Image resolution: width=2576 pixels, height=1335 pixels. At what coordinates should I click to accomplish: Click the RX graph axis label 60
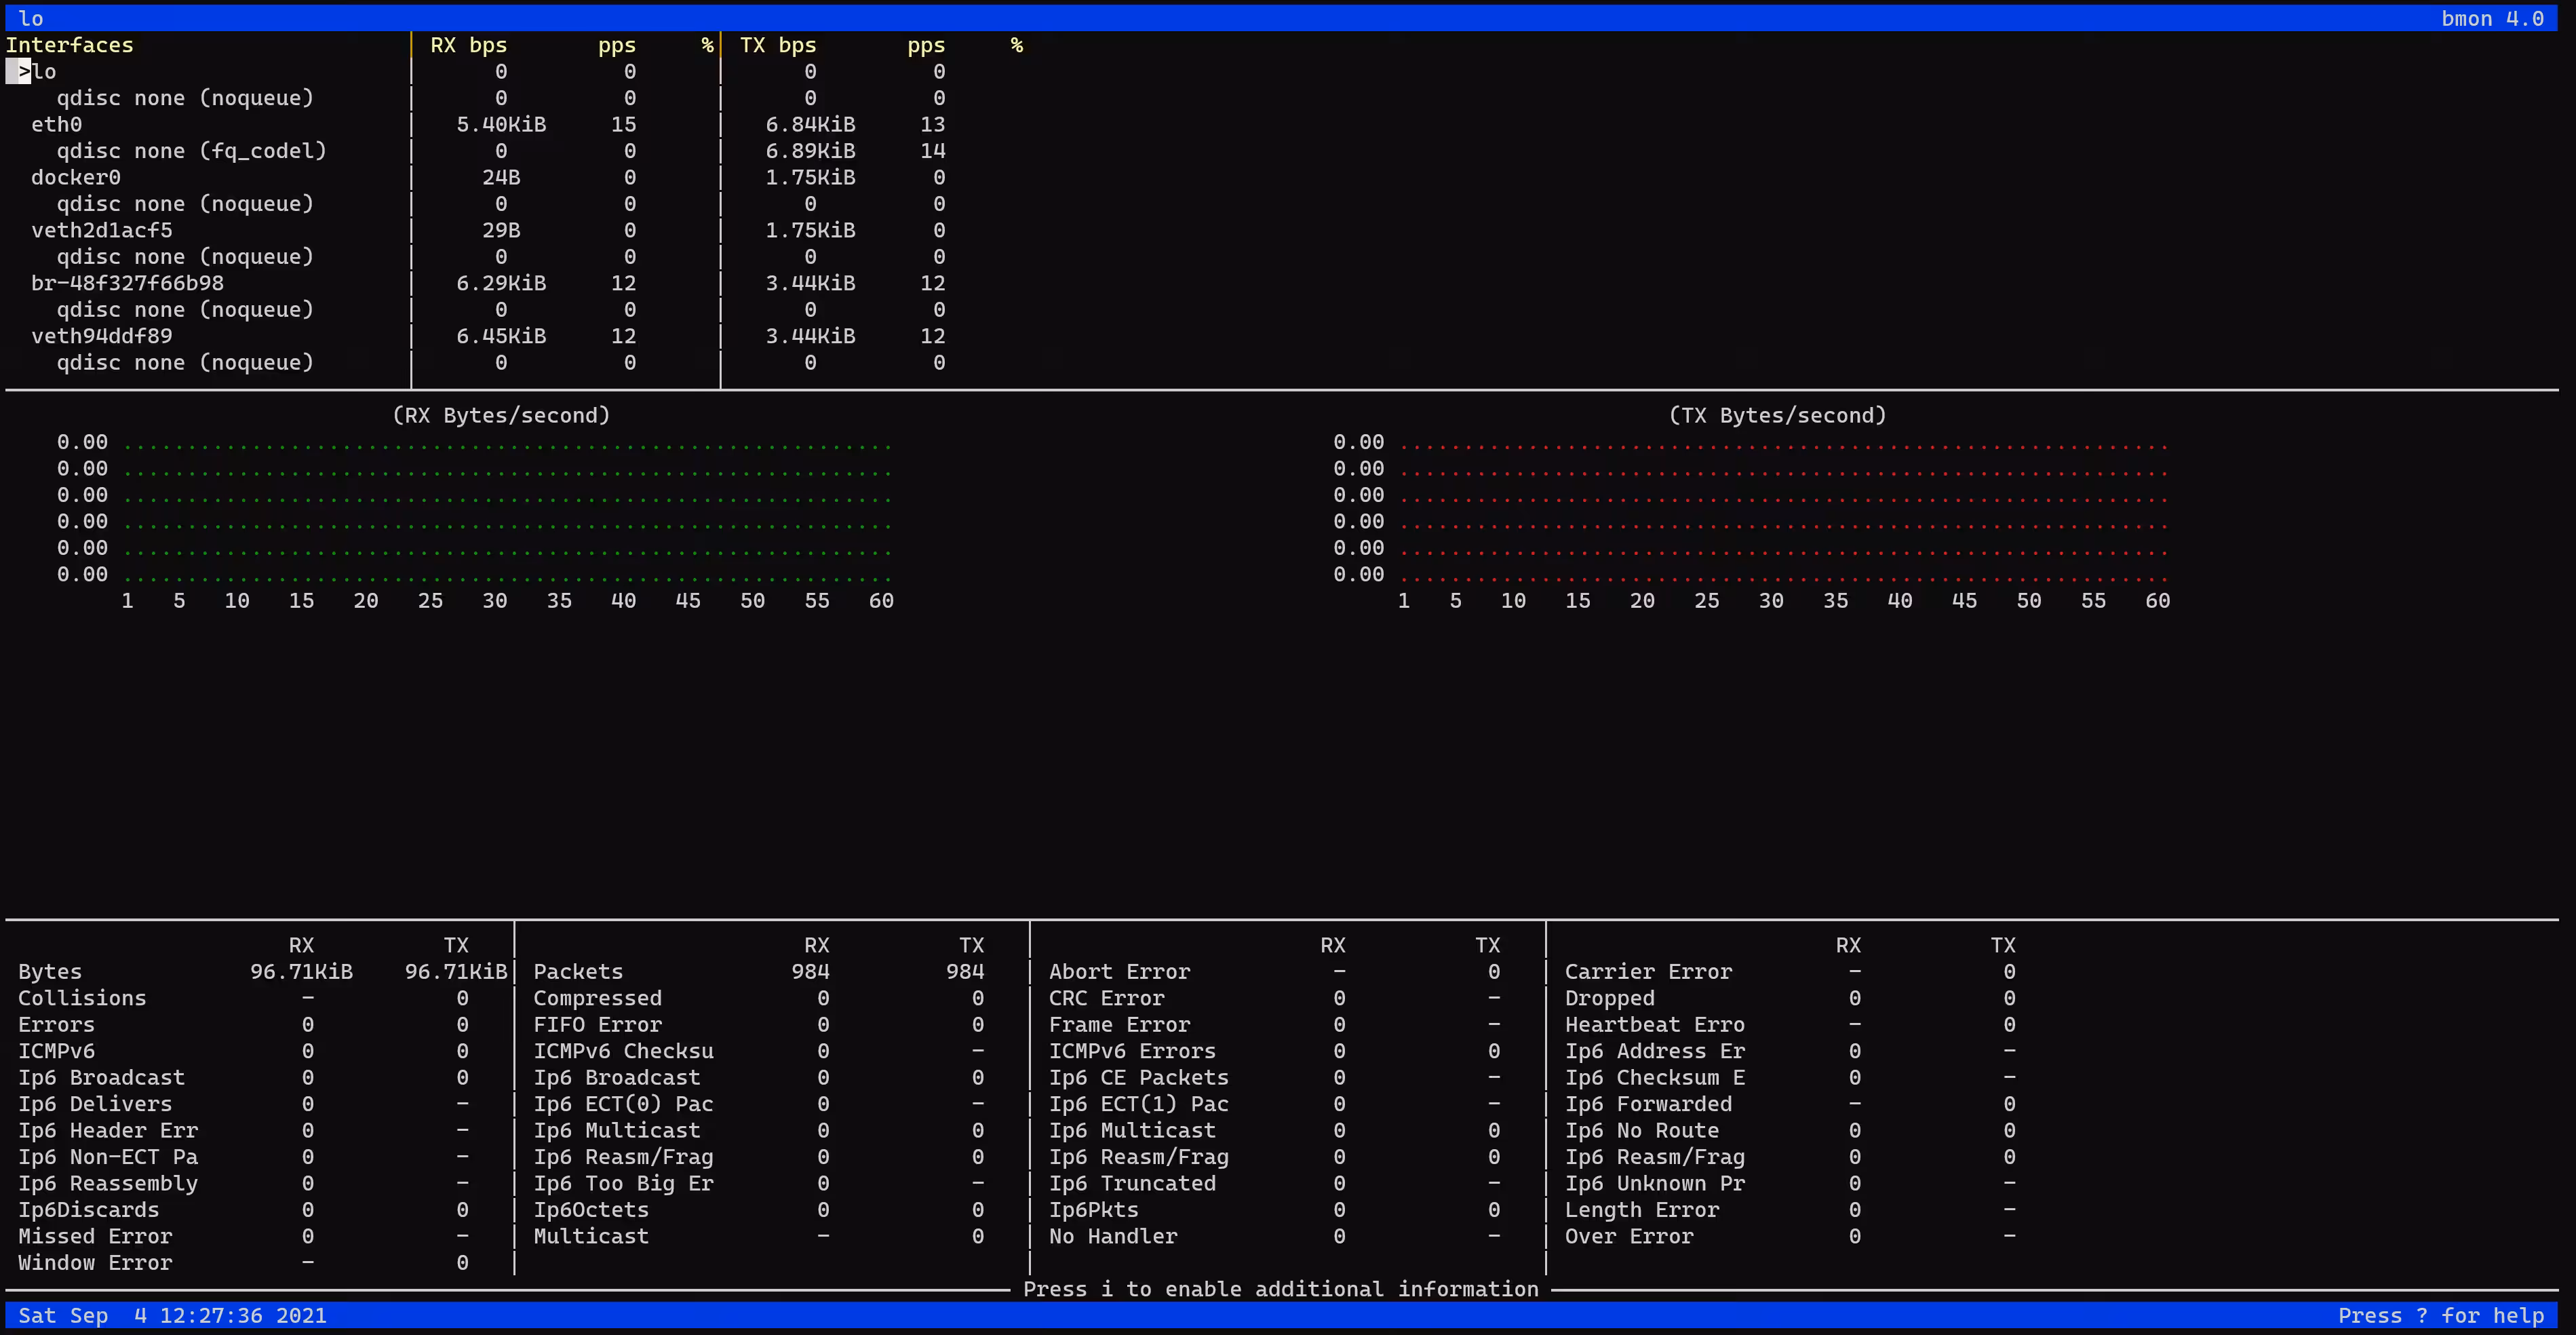click(x=881, y=601)
